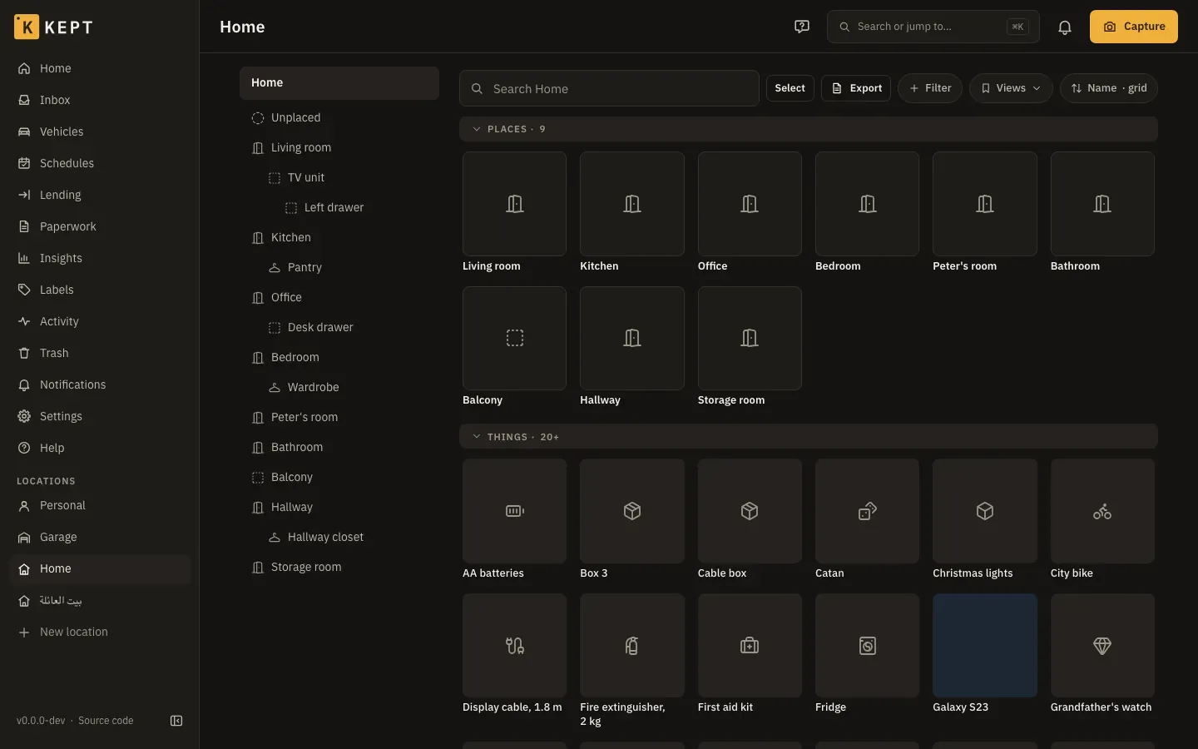Viewport: 1198px width, 749px height.
Task: Collapse the sidebar with the panel icon
Action: point(176,721)
